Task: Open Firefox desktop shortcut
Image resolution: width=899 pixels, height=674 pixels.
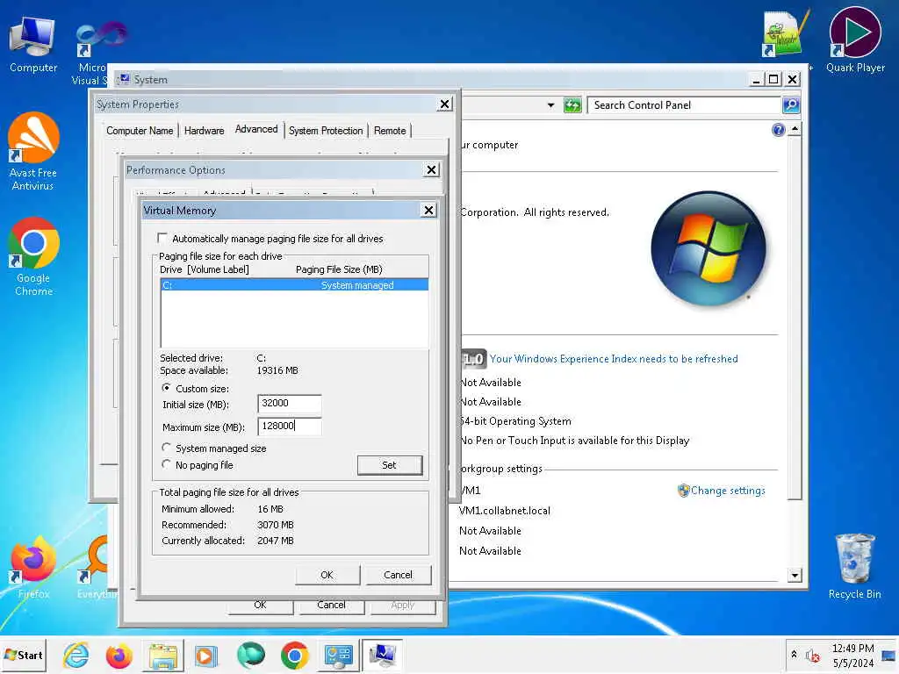Action: [x=33, y=568]
